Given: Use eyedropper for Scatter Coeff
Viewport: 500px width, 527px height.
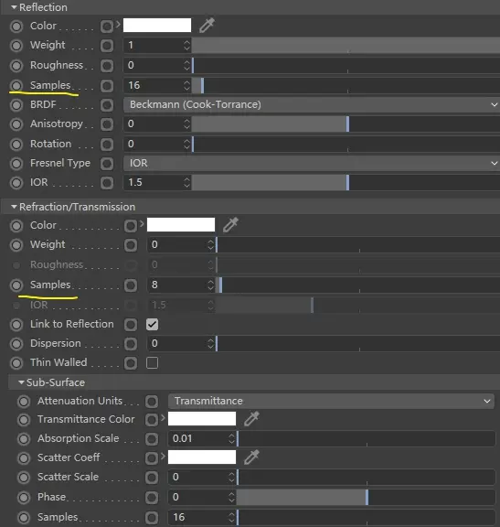Looking at the screenshot, I should point(251,457).
